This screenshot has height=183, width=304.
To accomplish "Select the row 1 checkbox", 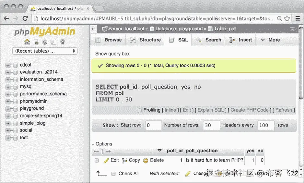I will [97, 161].
